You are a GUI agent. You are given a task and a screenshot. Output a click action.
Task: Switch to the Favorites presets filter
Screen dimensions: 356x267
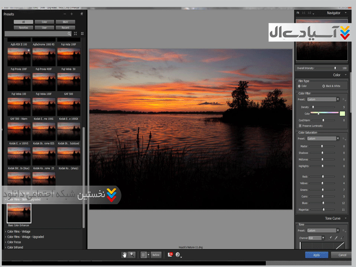coord(23,28)
